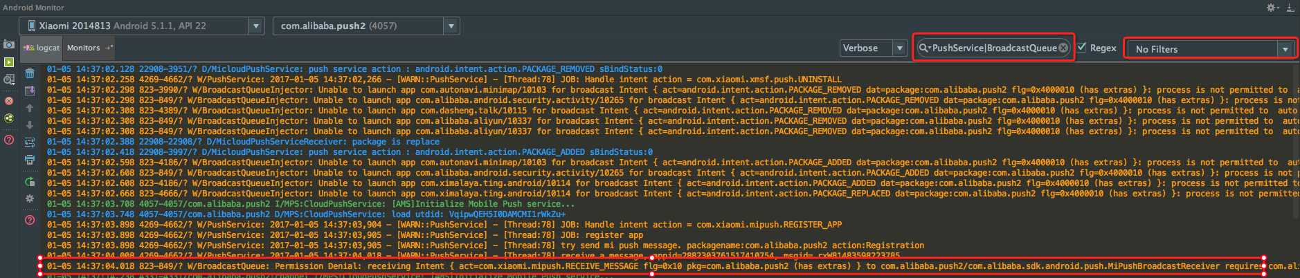
Task: Select log line 'PACKAGE_ADDED sBindStatus:0'
Action: click(350, 152)
